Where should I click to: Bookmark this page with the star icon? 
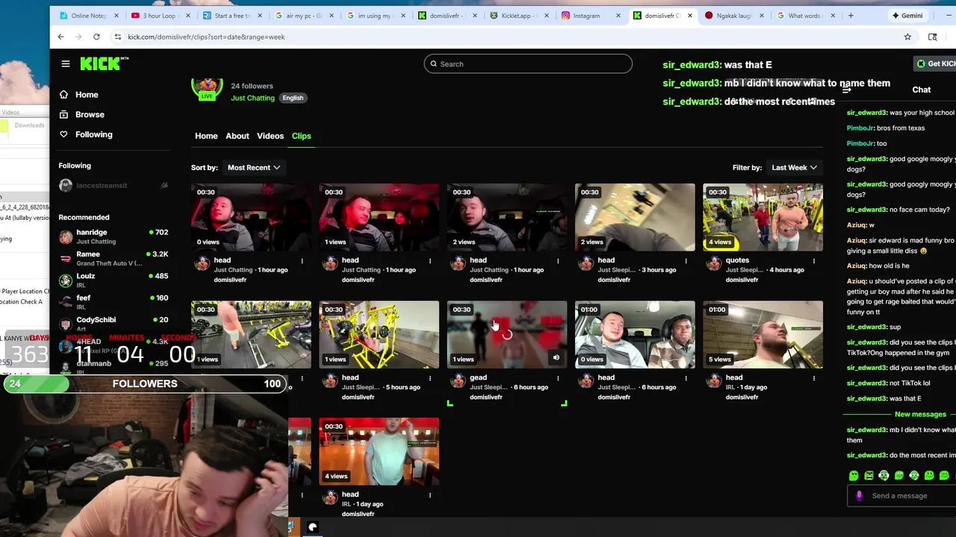tap(907, 37)
